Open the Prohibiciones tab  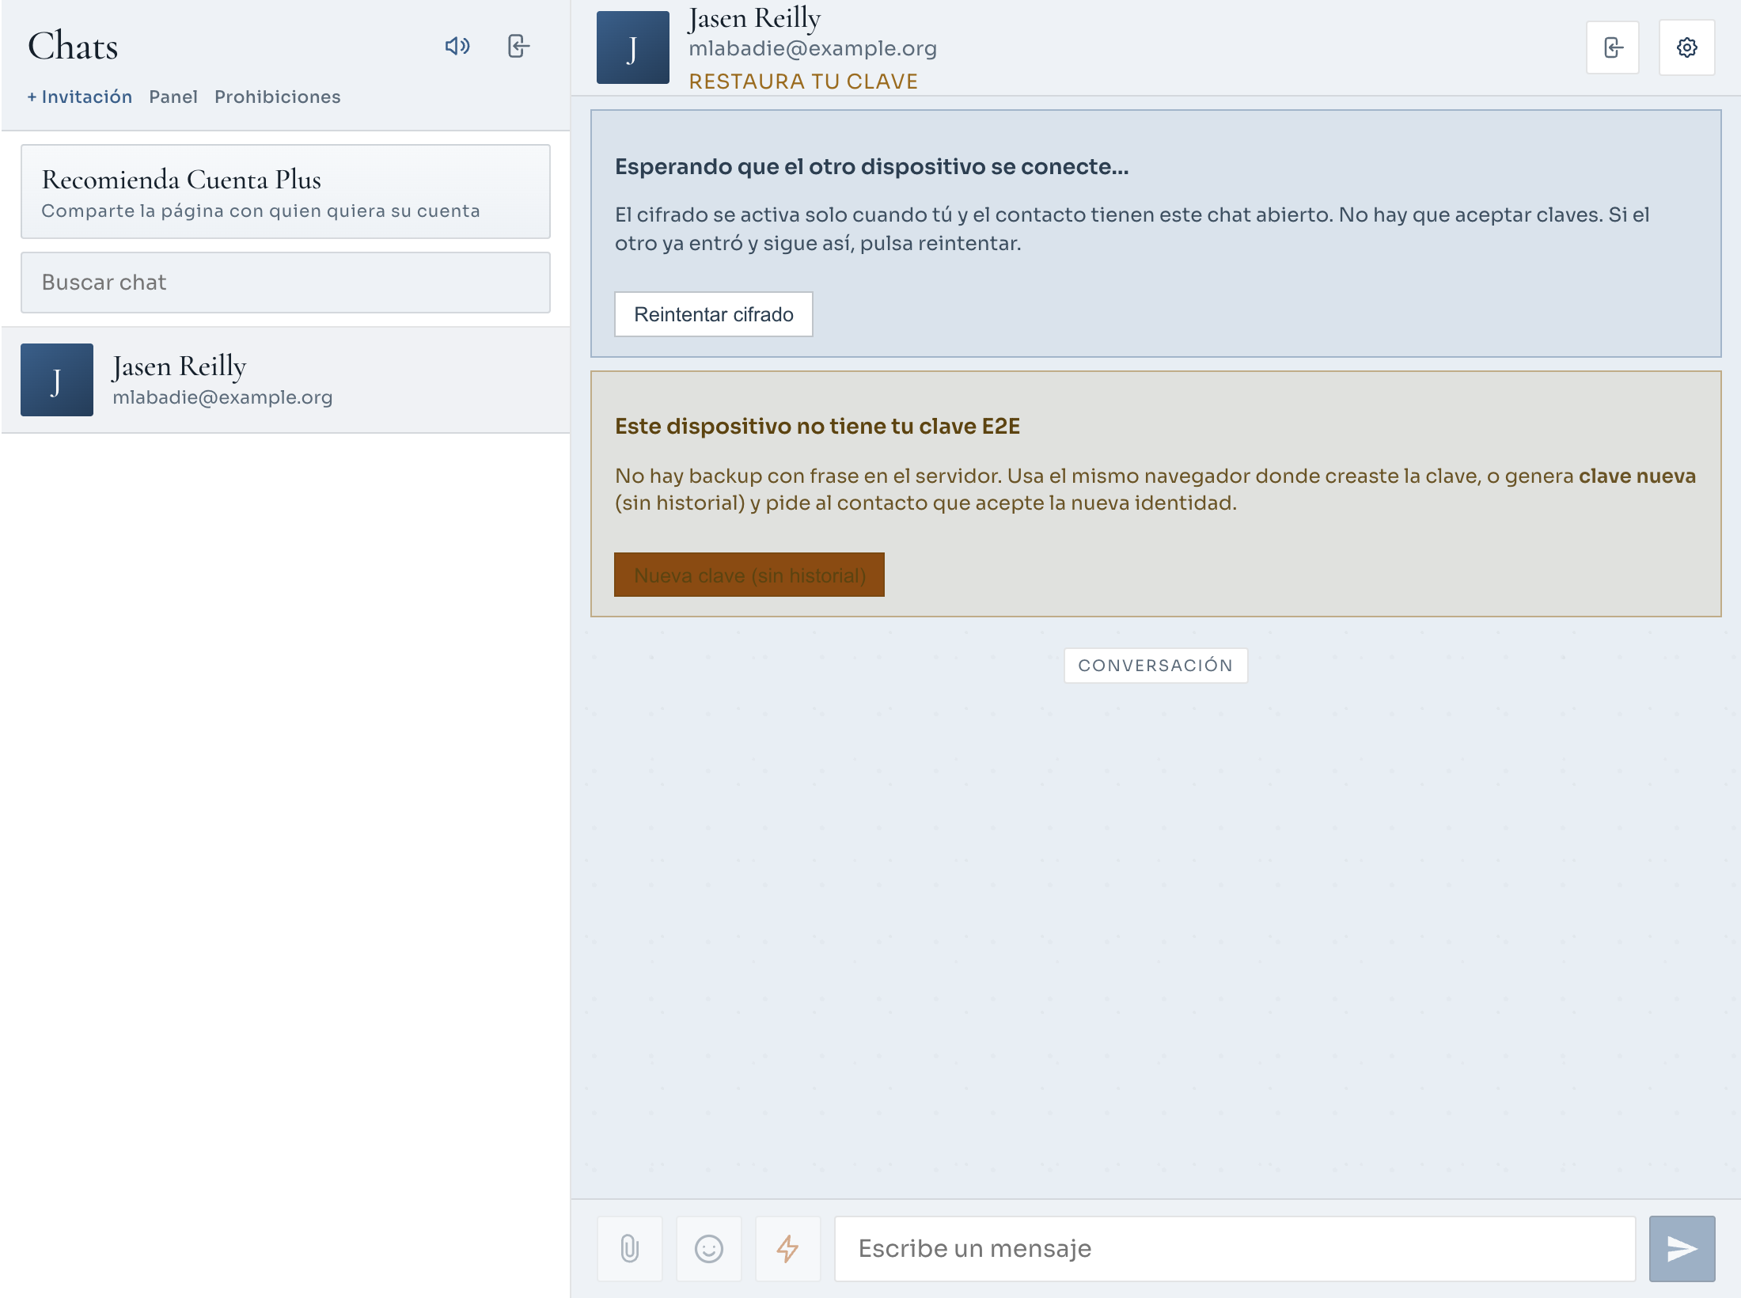click(x=278, y=97)
